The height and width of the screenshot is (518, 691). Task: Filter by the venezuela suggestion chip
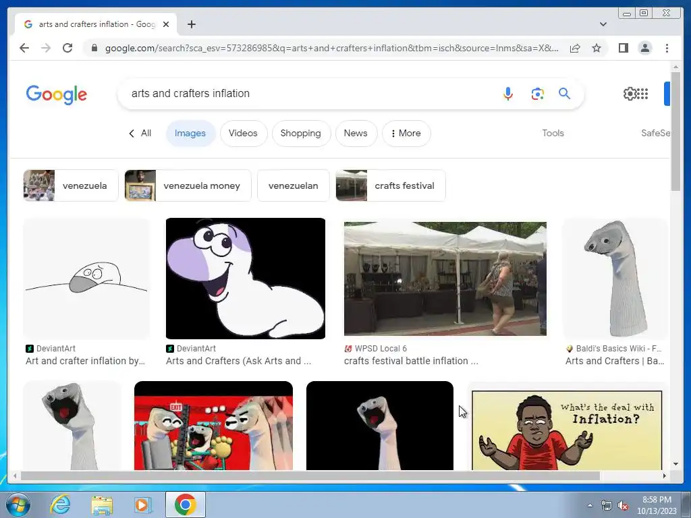pyautogui.click(x=70, y=185)
